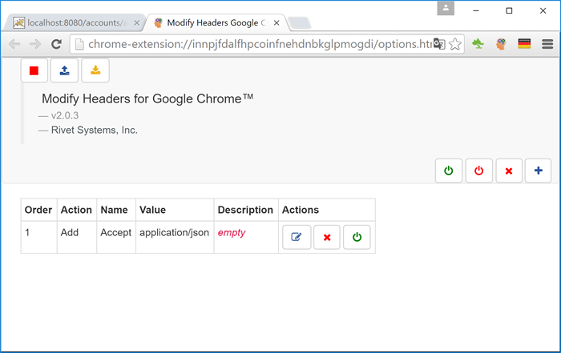This screenshot has height=353, width=561.
Task: Toggle the Accept header row power button
Action: click(x=357, y=237)
